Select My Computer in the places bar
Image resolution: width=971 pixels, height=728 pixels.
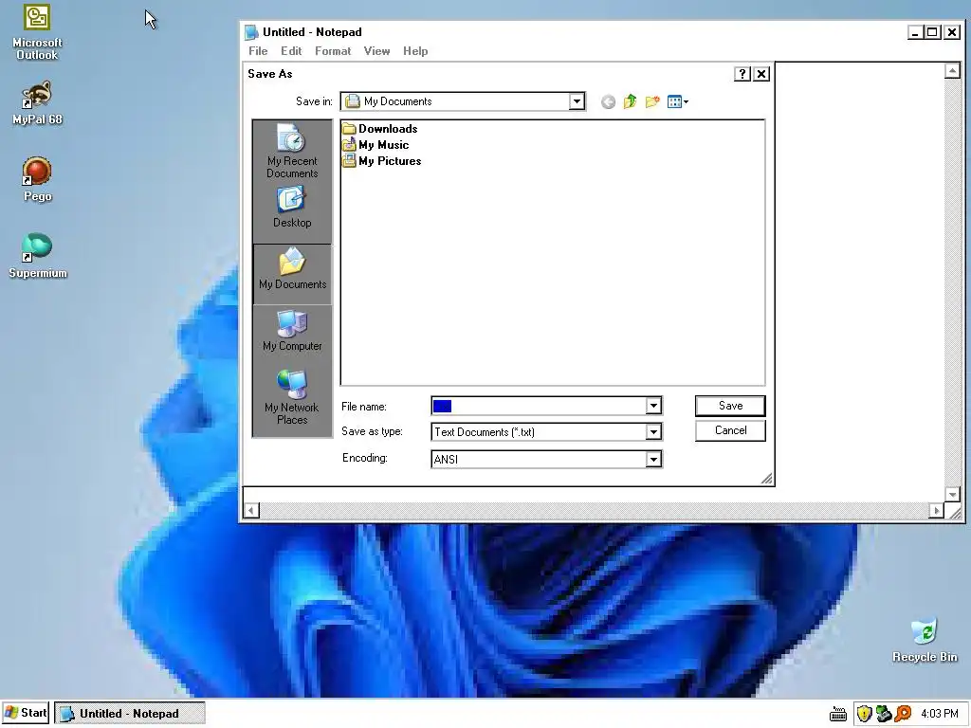pos(292,331)
